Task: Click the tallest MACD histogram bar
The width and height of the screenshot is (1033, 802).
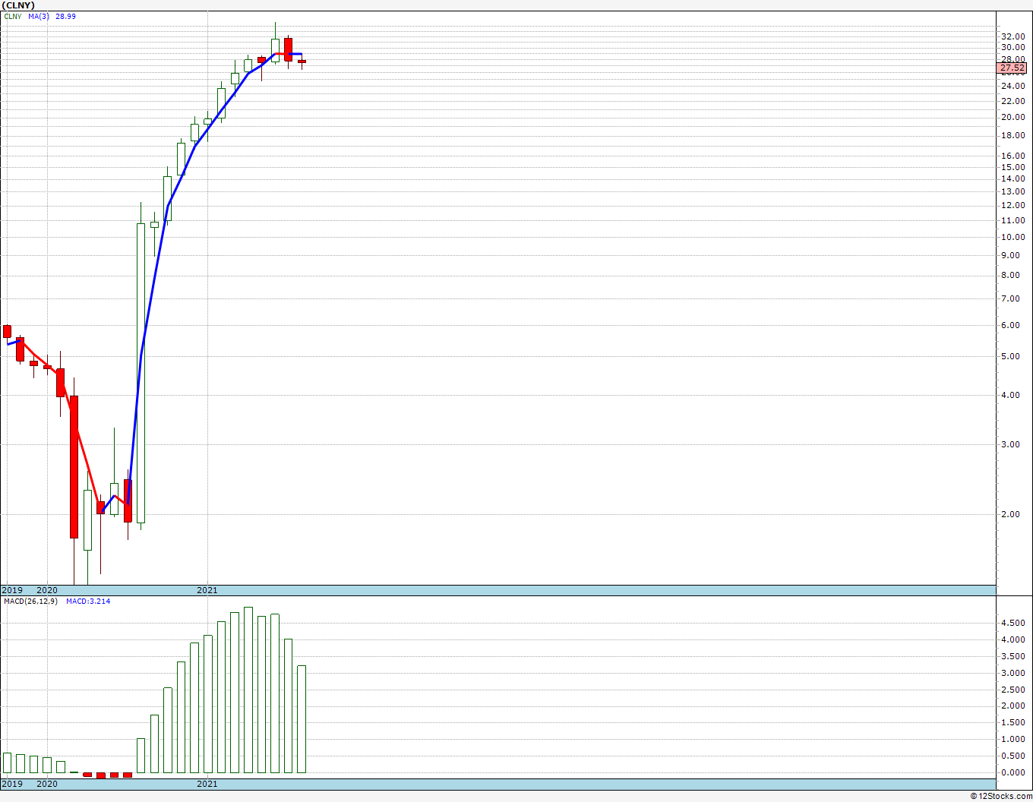Action: tap(248, 690)
